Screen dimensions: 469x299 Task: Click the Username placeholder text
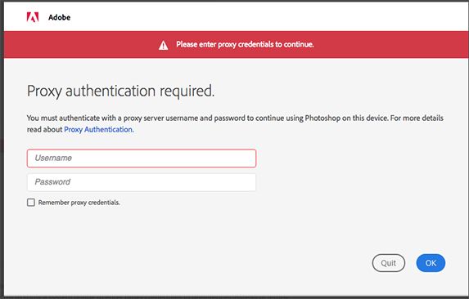point(53,158)
